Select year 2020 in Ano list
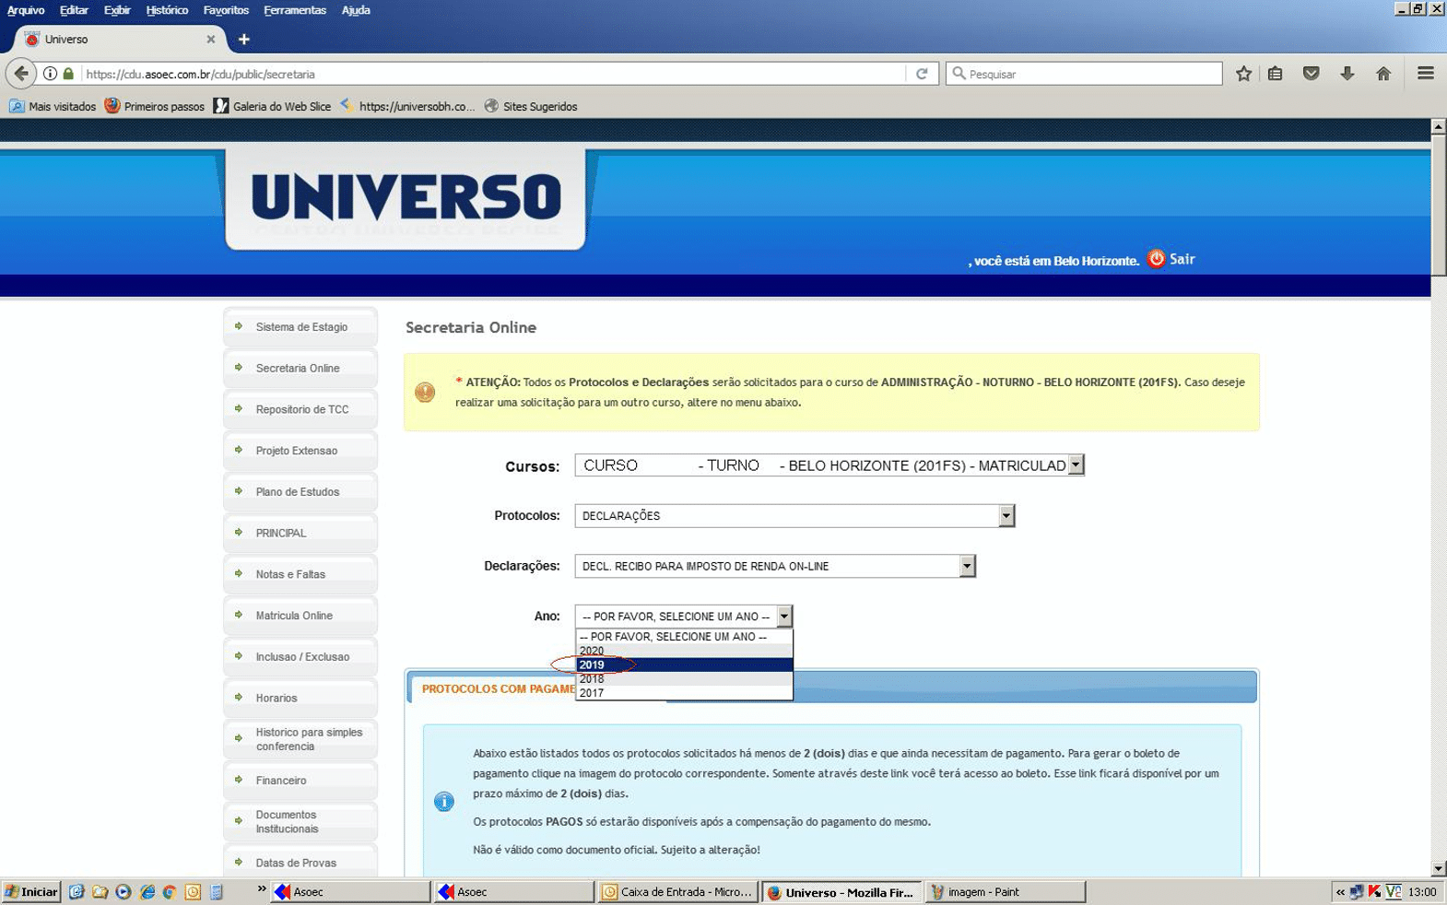Screen dimensions: 1447x905 (x=684, y=651)
